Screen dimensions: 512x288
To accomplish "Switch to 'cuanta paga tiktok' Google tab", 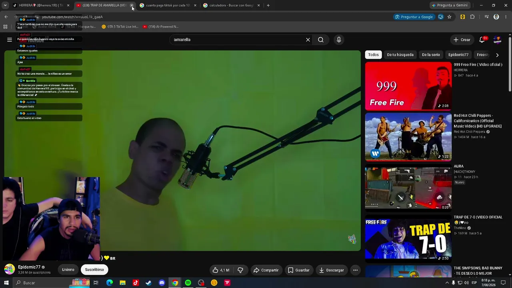I will tap(168, 5).
